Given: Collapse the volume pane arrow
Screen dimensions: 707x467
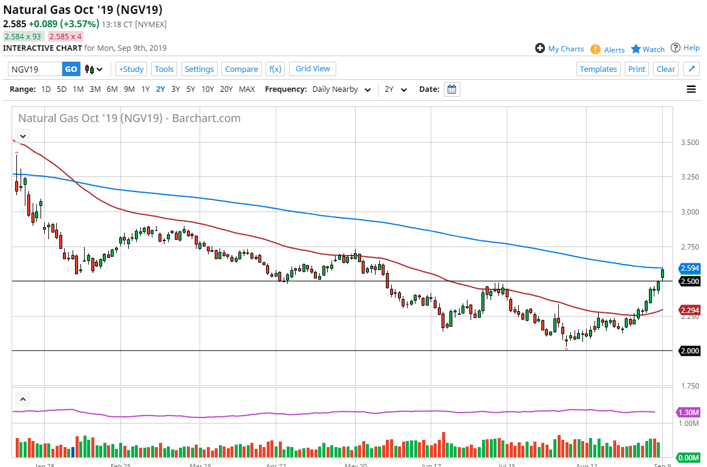Looking at the screenshot, I should [x=22, y=399].
